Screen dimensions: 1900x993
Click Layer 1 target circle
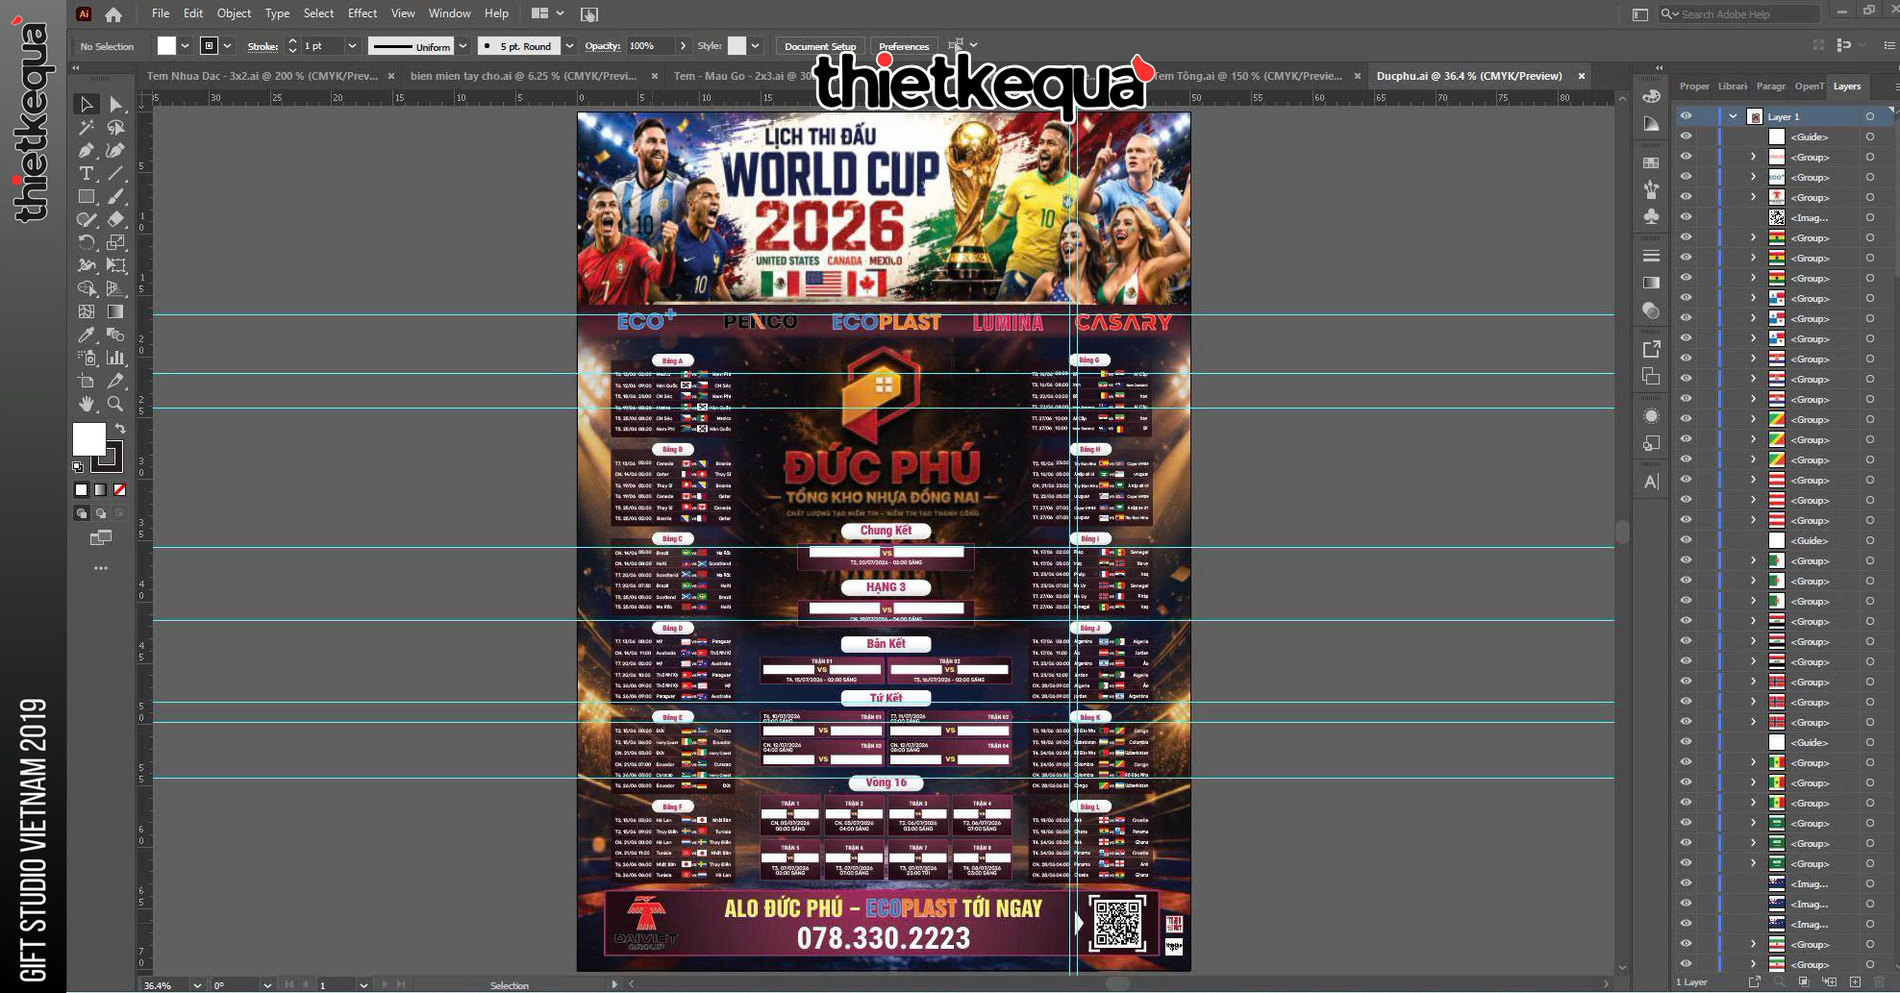click(x=1870, y=116)
